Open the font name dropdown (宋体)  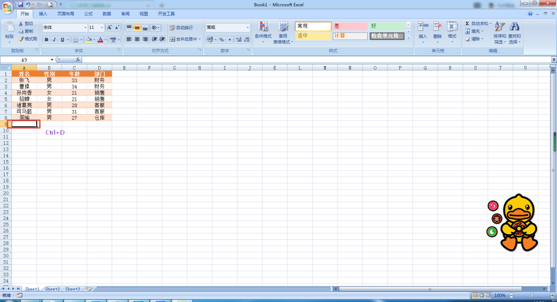(x=85, y=28)
